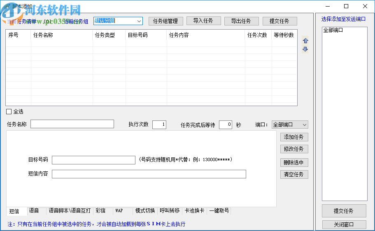Image resolution: width=375 pixels, height=231 pixels.
Task: Open the 语音脚本\语音互打 tab
Action: pyautogui.click(x=70, y=211)
